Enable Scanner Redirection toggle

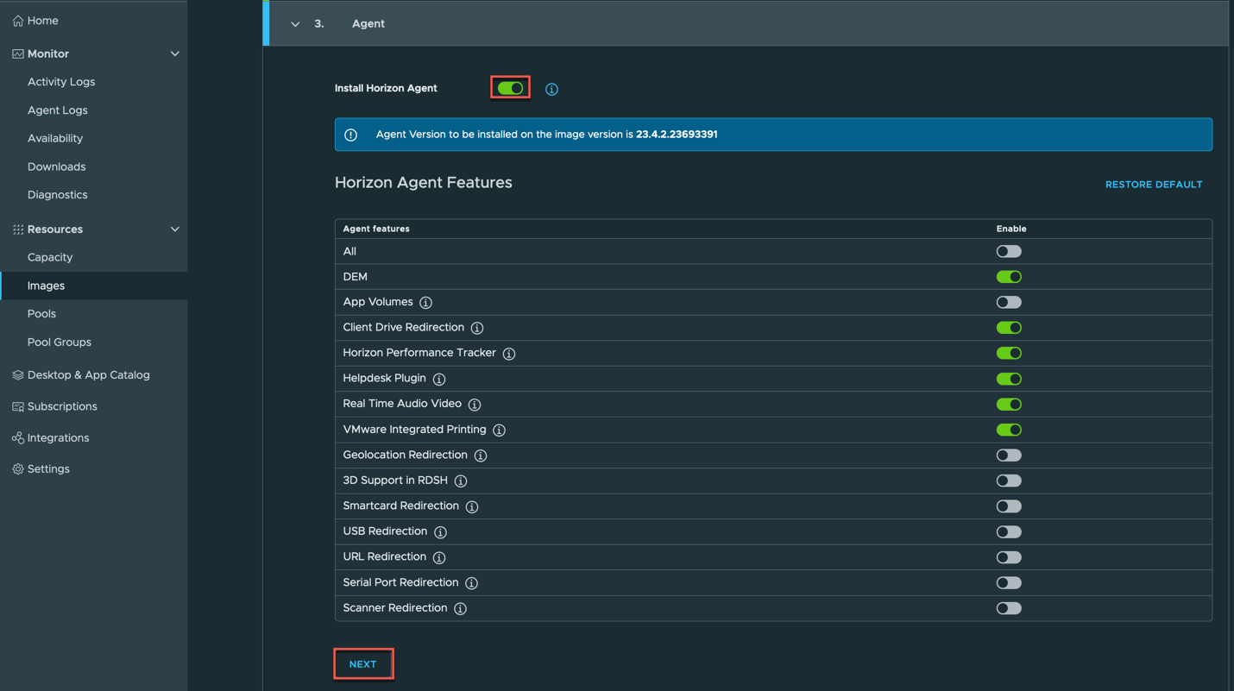(x=1009, y=608)
